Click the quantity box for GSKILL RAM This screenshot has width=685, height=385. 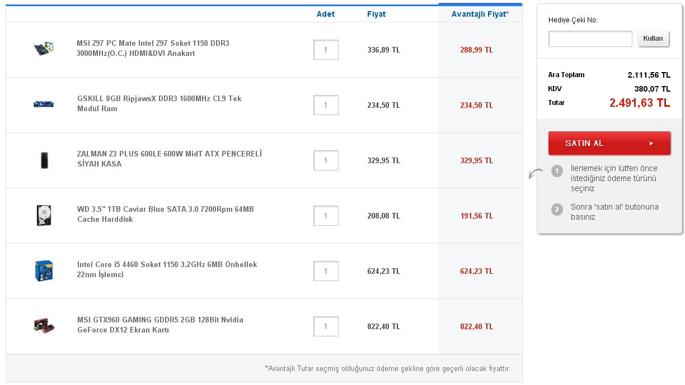(326, 105)
